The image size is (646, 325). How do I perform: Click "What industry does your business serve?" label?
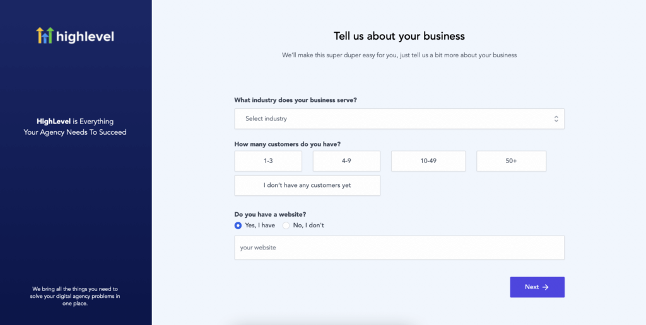[x=296, y=100]
